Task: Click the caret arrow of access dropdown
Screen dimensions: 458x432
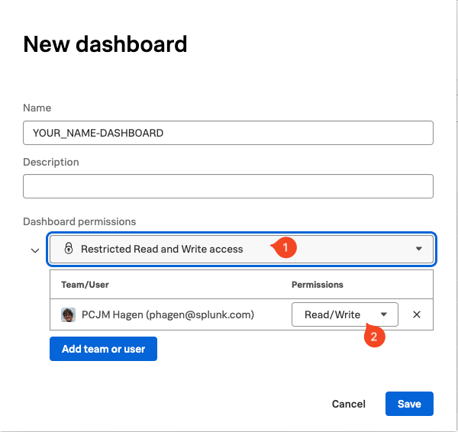Action: click(x=418, y=249)
